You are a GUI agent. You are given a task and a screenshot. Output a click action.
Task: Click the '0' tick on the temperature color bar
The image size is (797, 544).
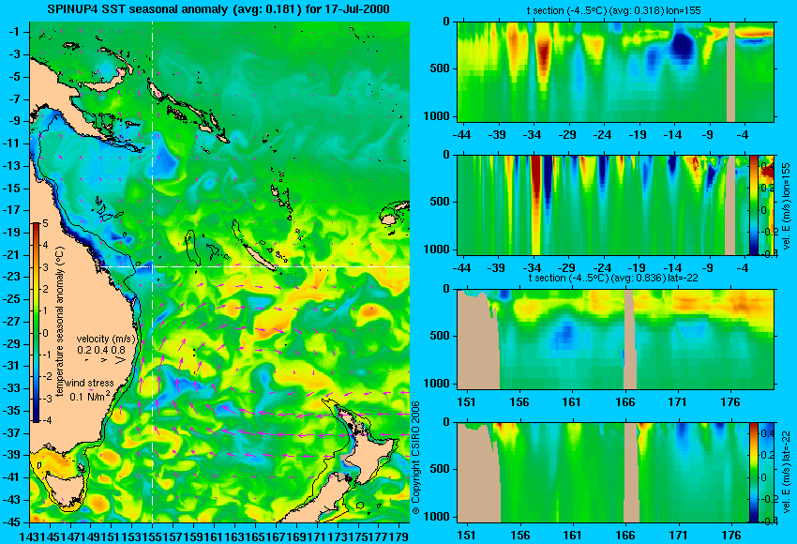(x=45, y=333)
